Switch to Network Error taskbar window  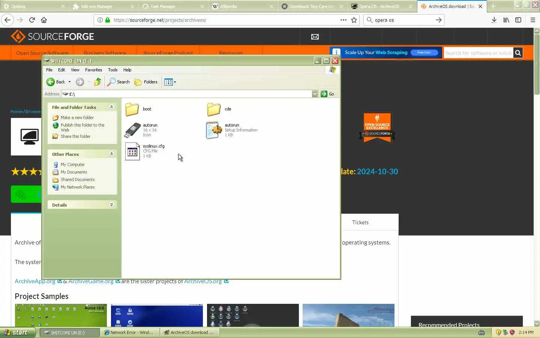click(130, 332)
